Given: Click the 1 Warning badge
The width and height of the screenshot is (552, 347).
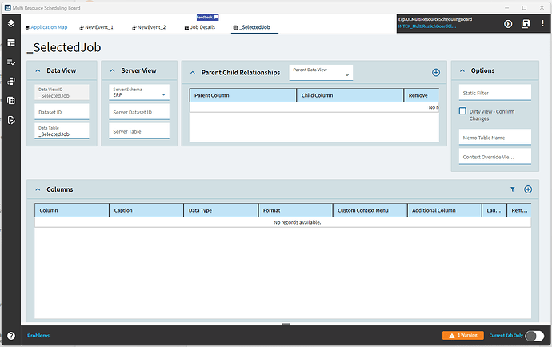Looking at the screenshot, I should [x=463, y=335].
